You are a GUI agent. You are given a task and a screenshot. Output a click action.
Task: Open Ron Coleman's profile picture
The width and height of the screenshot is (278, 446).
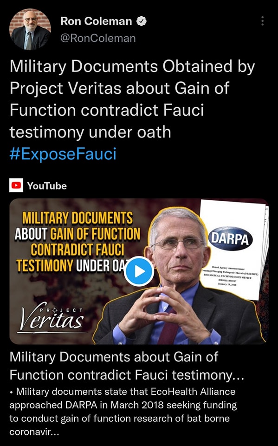pyautogui.click(x=30, y=29)
